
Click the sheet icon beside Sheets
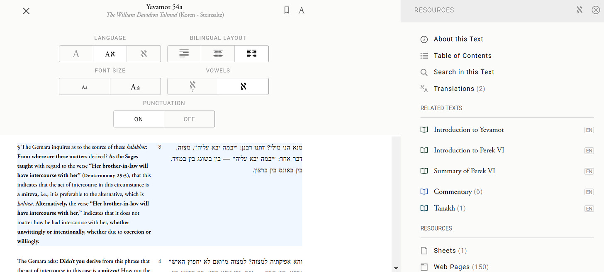(424, 250)
